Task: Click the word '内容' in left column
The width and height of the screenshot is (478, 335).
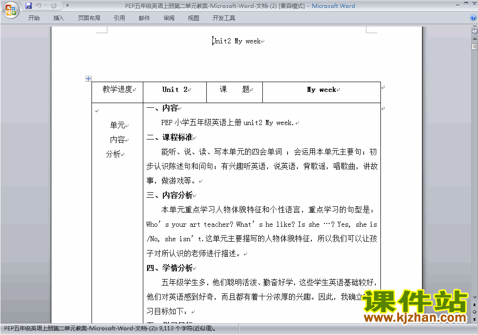Action: pyautogui.click(x=117, y=140)
